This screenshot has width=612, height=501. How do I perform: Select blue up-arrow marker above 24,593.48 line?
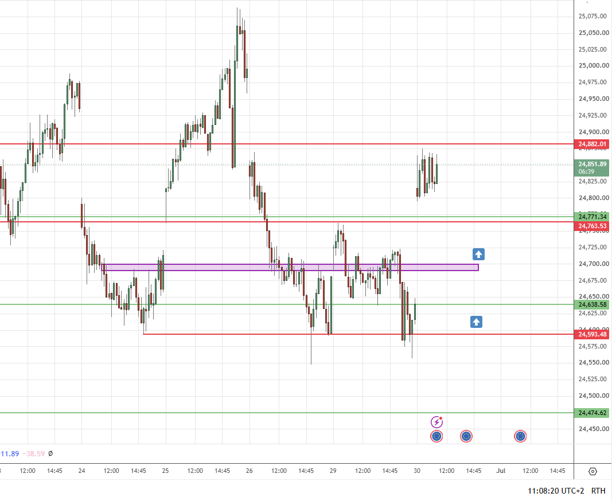tap(476, 322)
